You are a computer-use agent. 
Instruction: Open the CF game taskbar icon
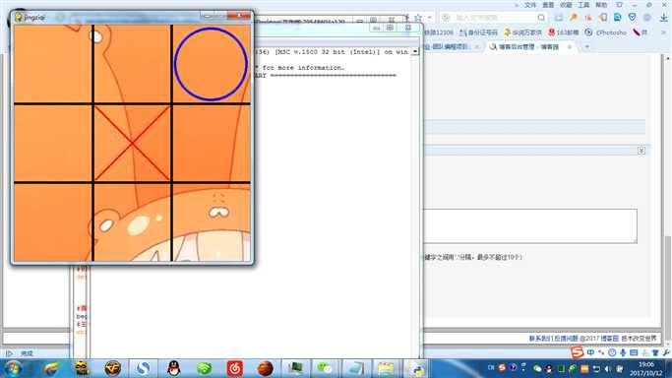coord(112,368)
